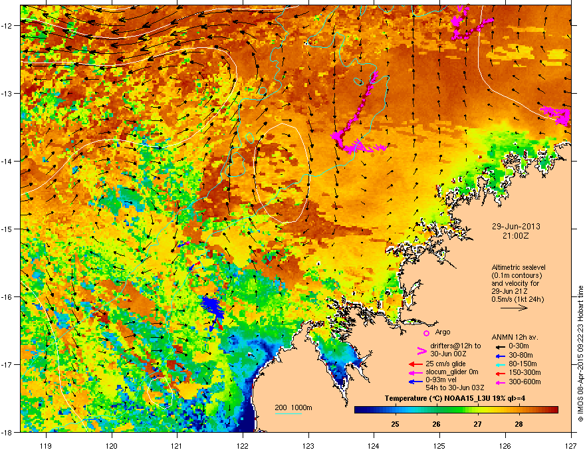Click the 'slocum_glider 0m' label

click(x=452, y=372)
